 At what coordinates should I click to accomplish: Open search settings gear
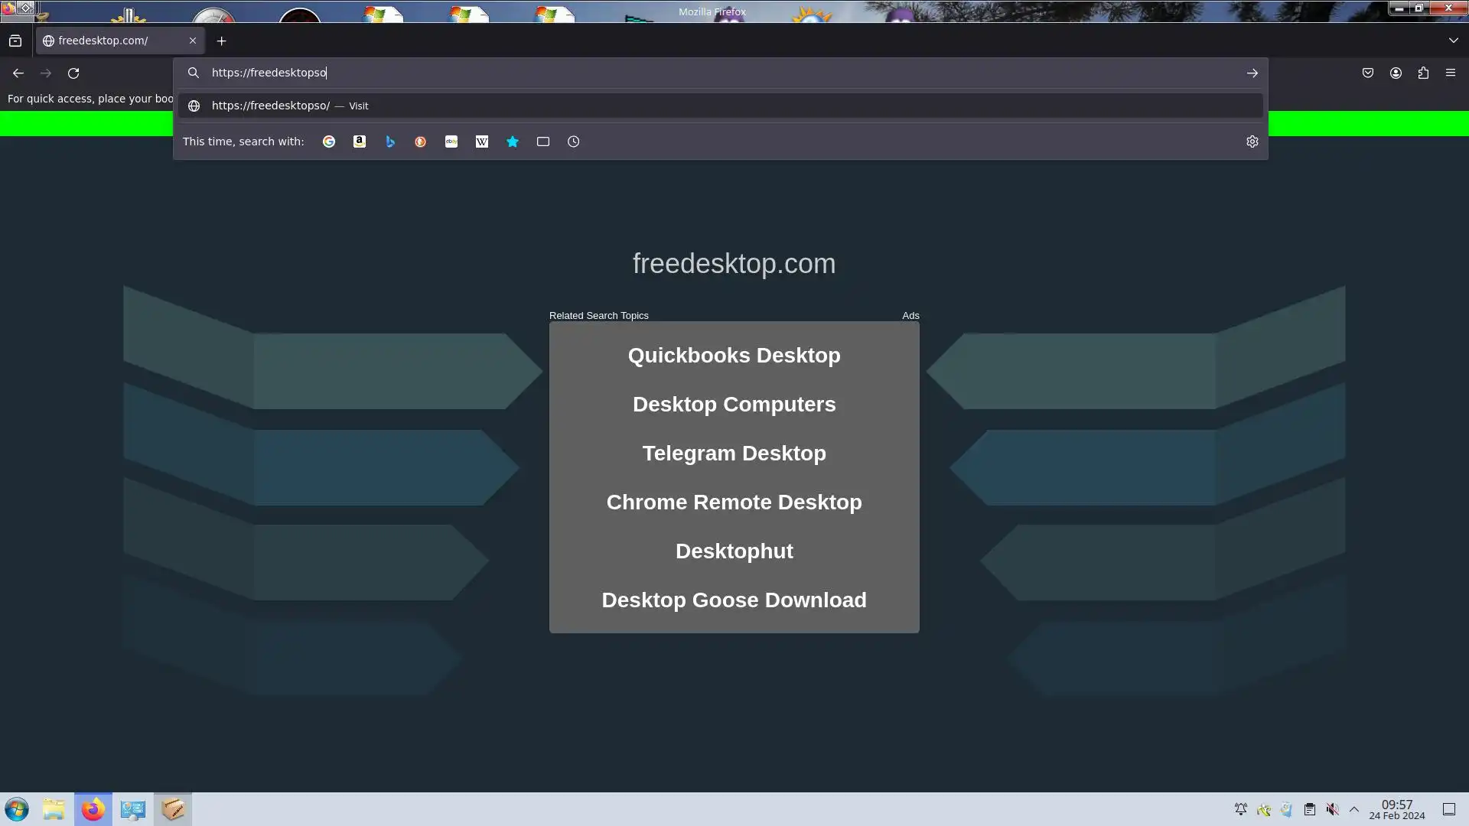1252,141
